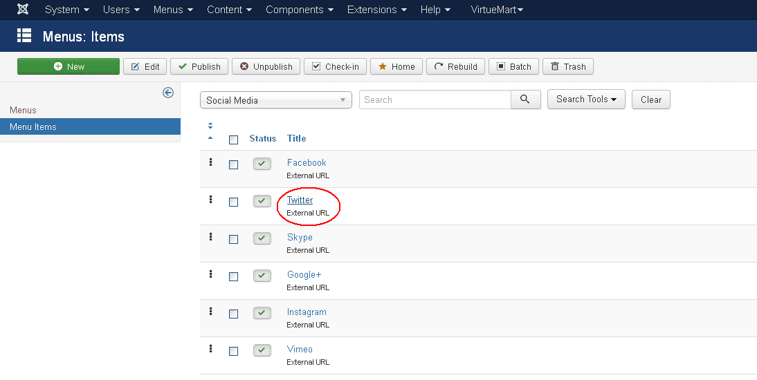Click the Batch toolbar button

pyautogui.click(x=513, y=66)
